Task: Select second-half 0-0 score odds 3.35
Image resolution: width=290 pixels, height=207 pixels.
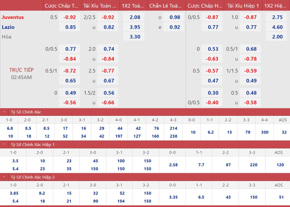Action: (173, 197)
